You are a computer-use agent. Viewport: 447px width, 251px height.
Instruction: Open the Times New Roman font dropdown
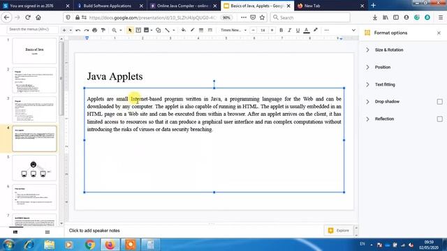pyautogui.click(x=233, y=30)
